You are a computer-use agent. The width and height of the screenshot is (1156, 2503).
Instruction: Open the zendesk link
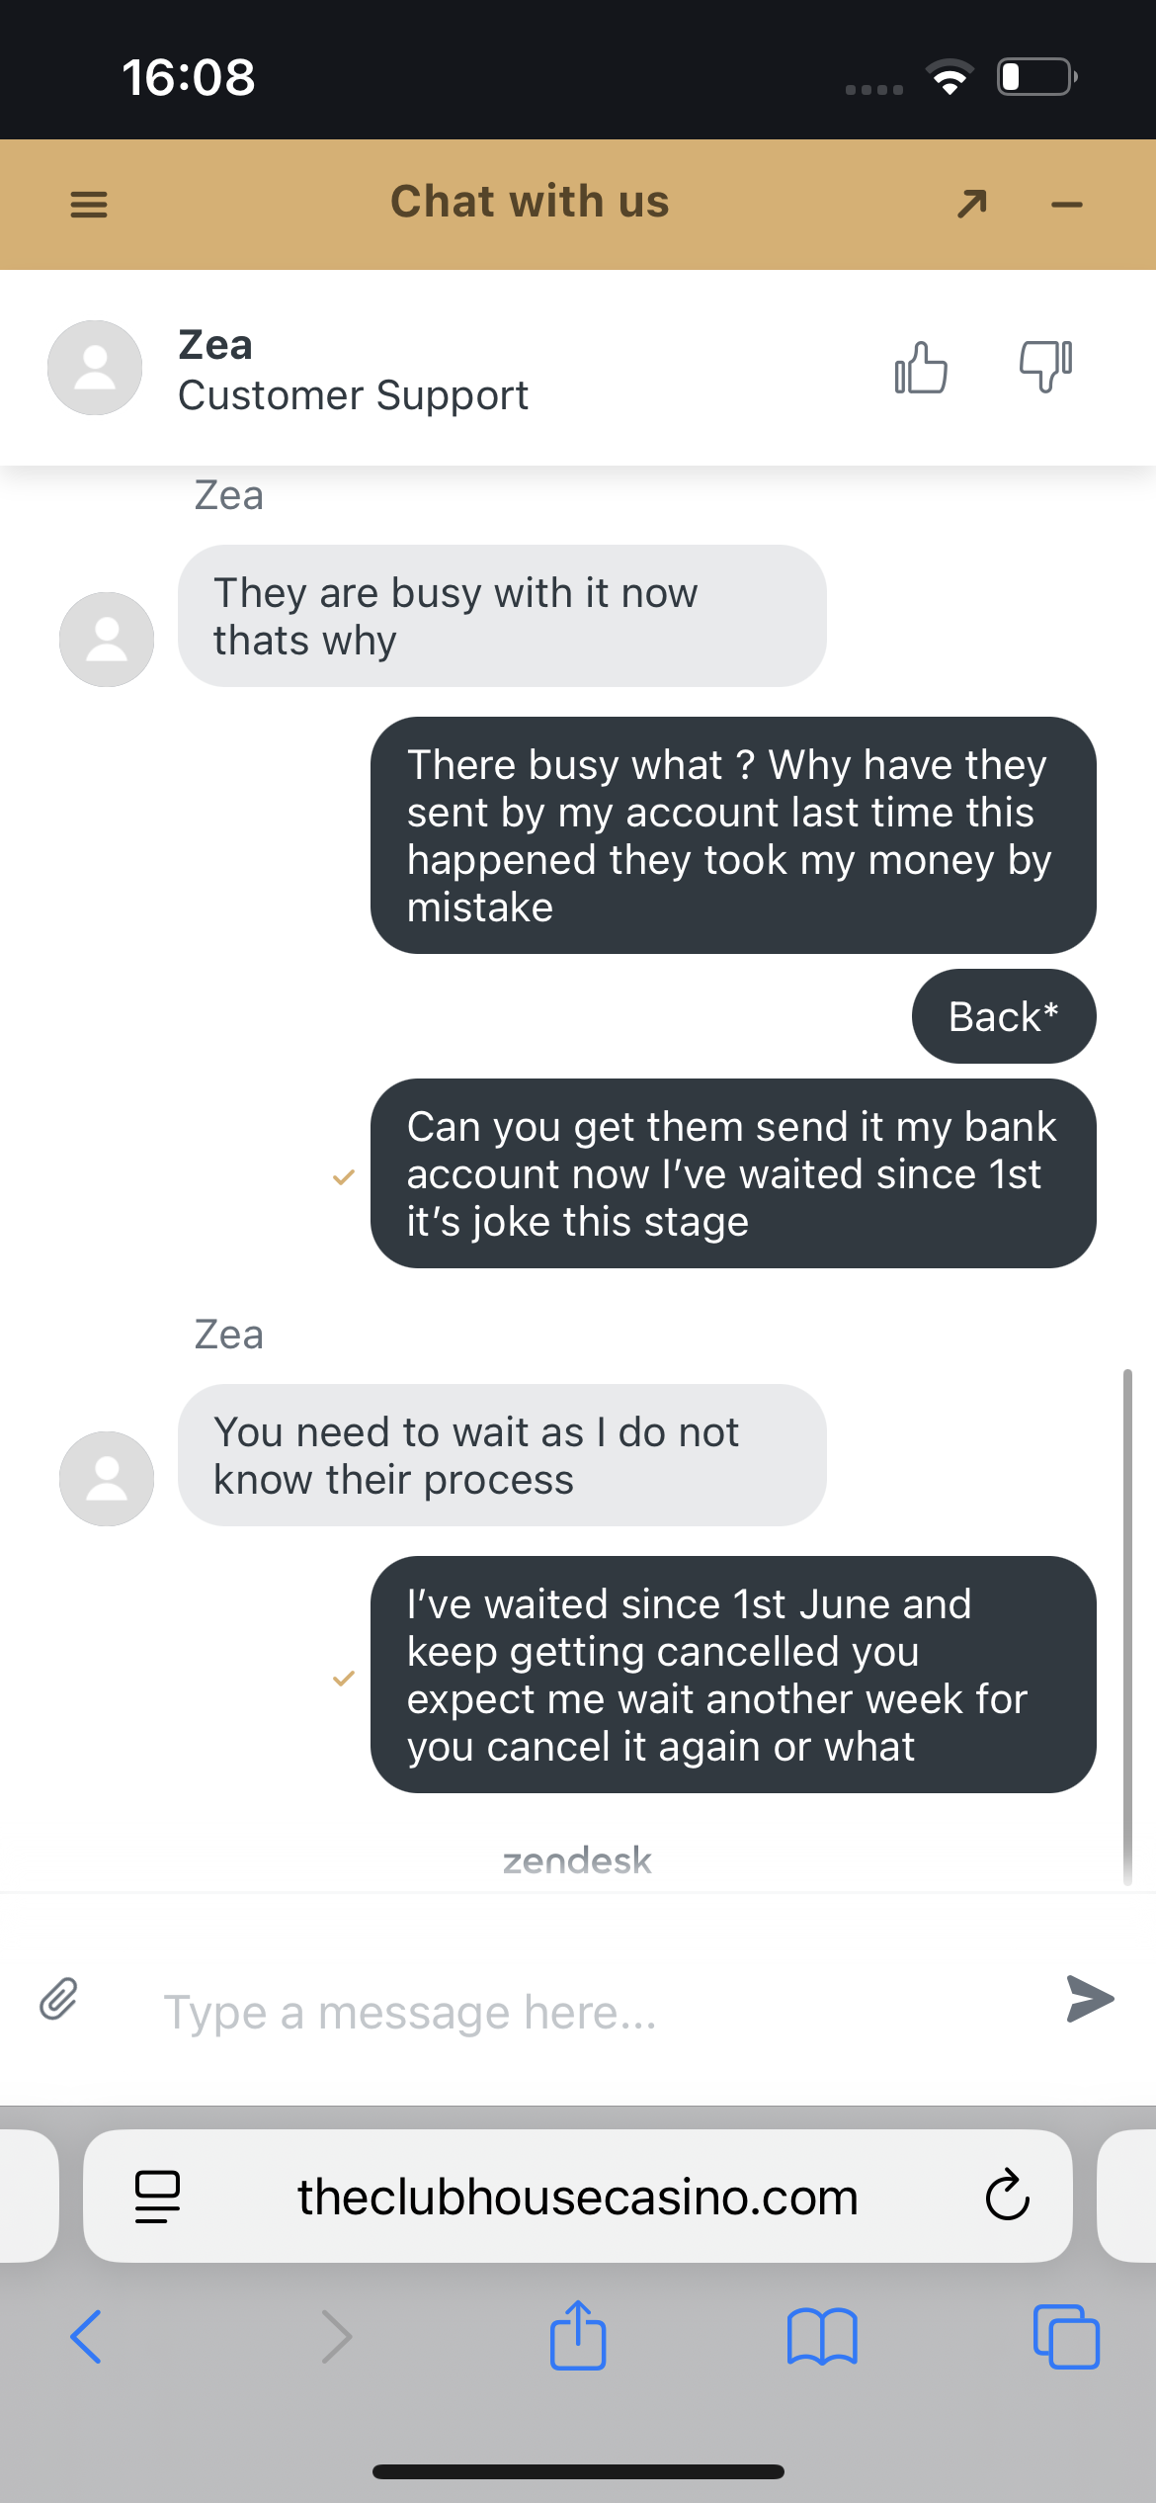[577, 1860]
